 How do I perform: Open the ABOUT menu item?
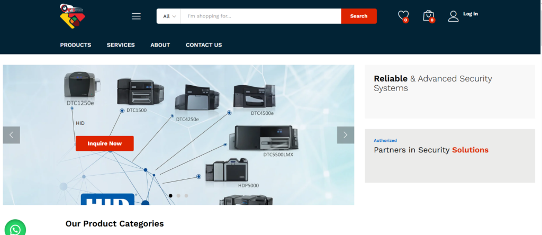(160, 45)
